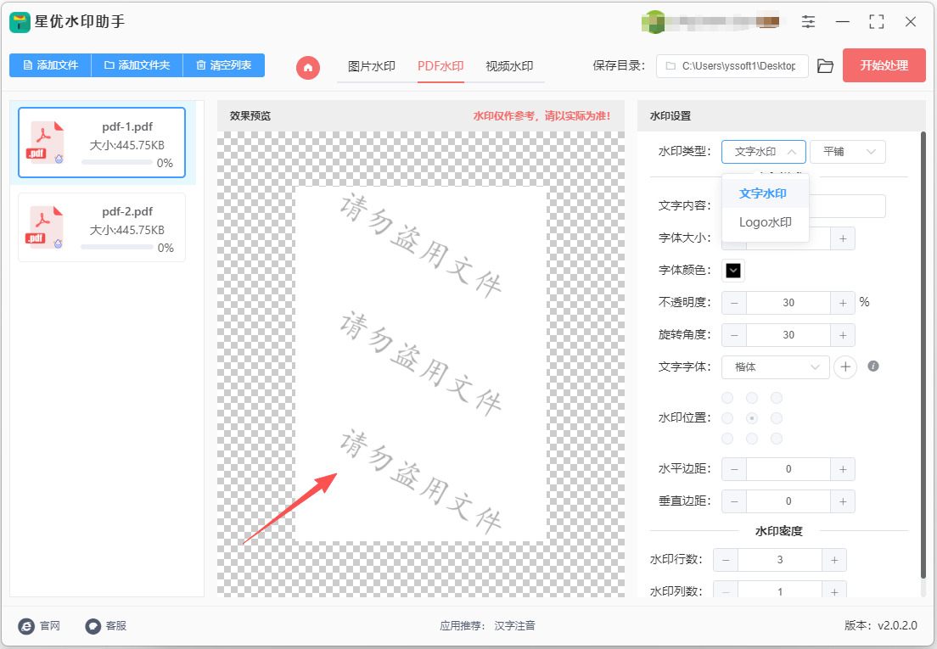Viewport: 937px width, 649px height.
Task: Increase rotation angle with plus
Action: pos(843,335)
